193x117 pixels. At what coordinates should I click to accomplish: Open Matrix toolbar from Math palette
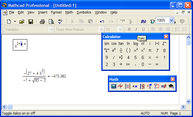pyautogui.click(x=127, y=86)
